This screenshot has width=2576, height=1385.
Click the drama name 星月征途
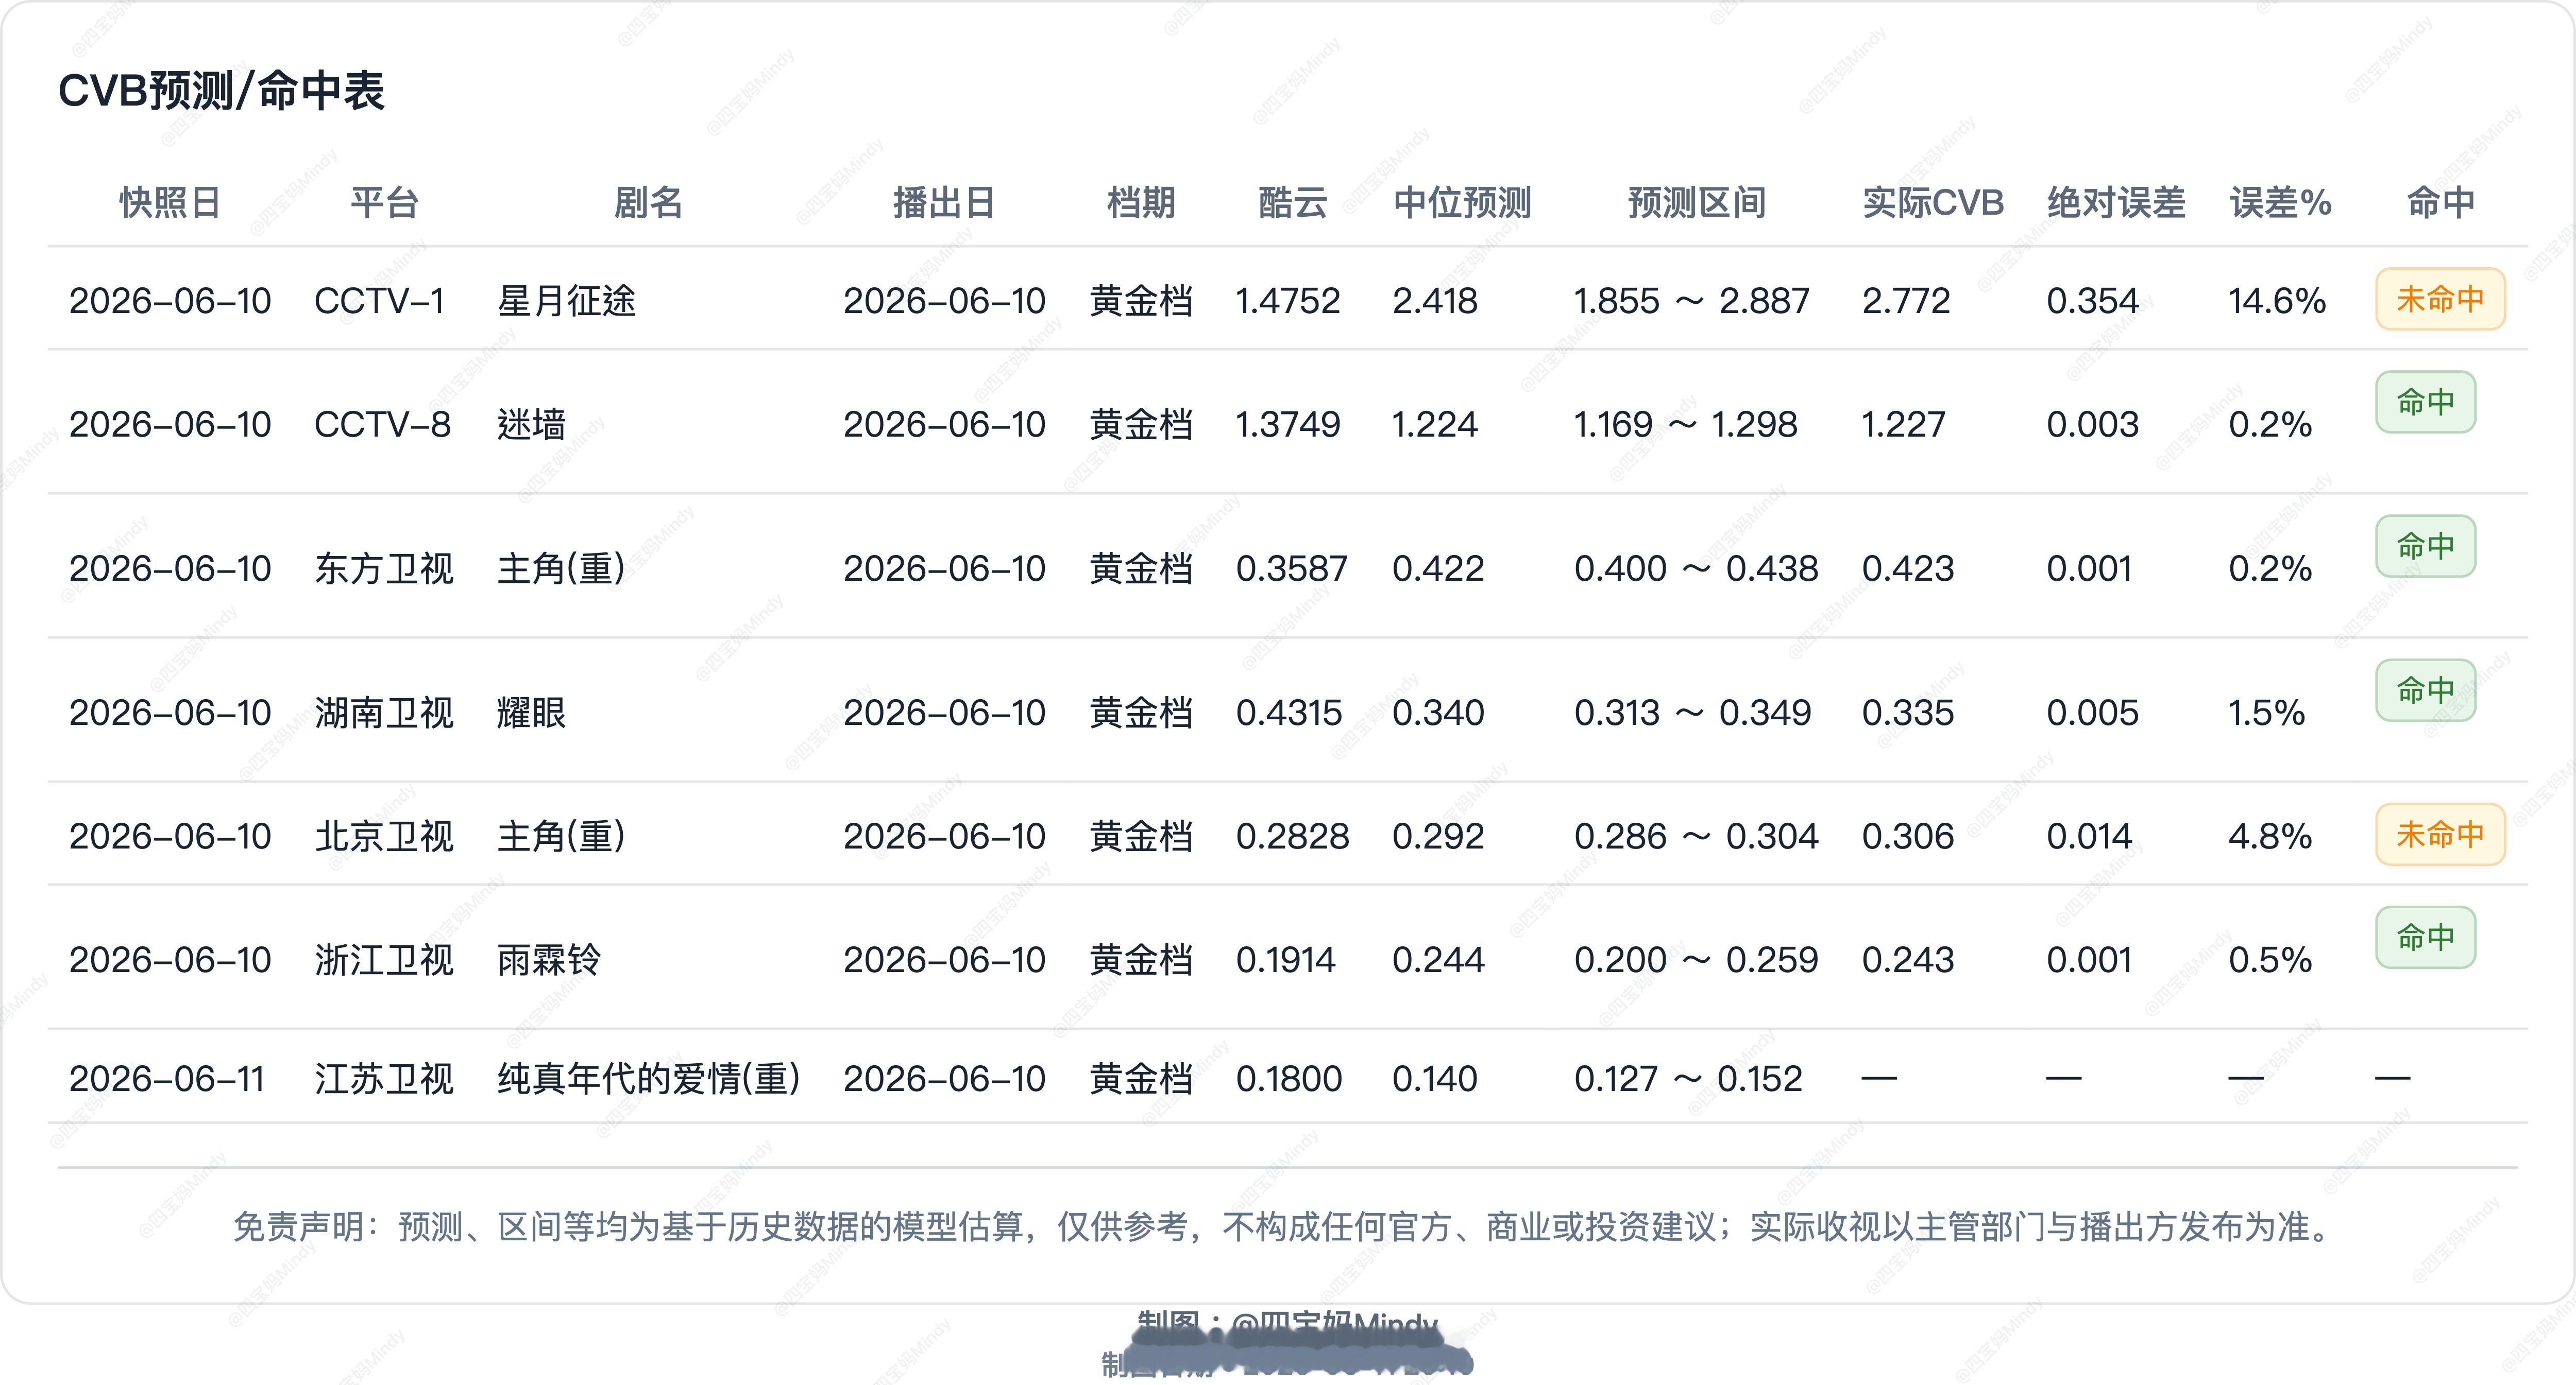pos(566,301)
